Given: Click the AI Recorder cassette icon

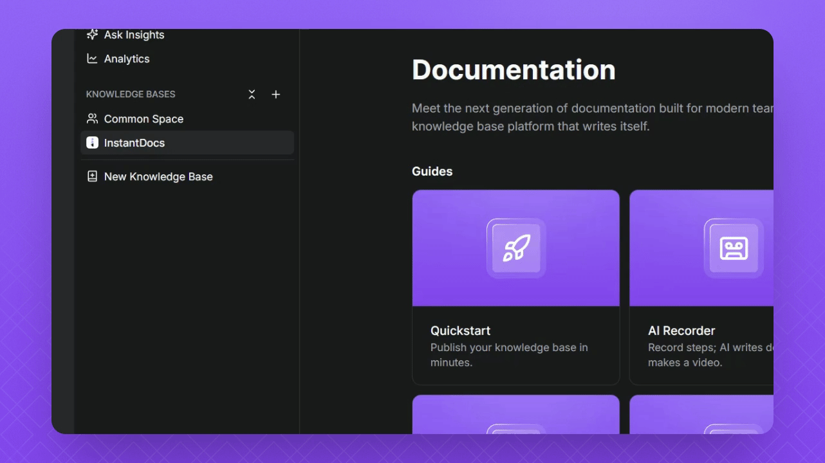Looking at the screenshot, I should click(734, 248).
